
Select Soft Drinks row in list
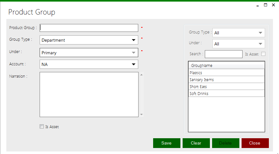pos(226,93)
